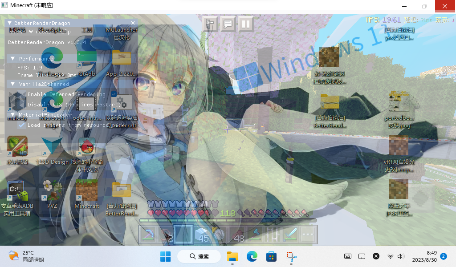The height and width of the screenshot is (267, 456).
Task: Collapse the MaterialBinLoader section
Action: pos(13,115)
